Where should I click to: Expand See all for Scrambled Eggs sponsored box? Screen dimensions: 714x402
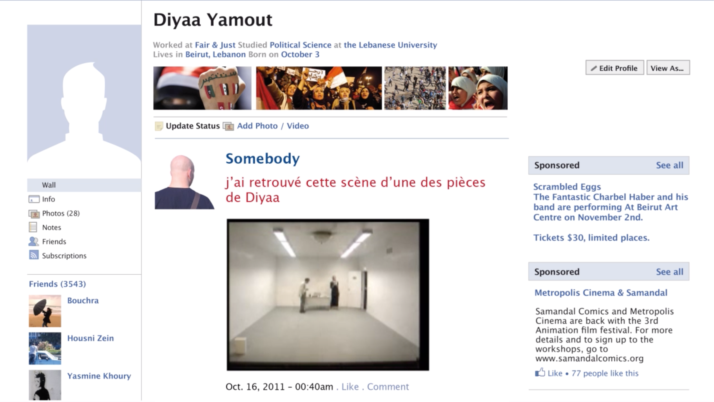click(x=669, y=165)
